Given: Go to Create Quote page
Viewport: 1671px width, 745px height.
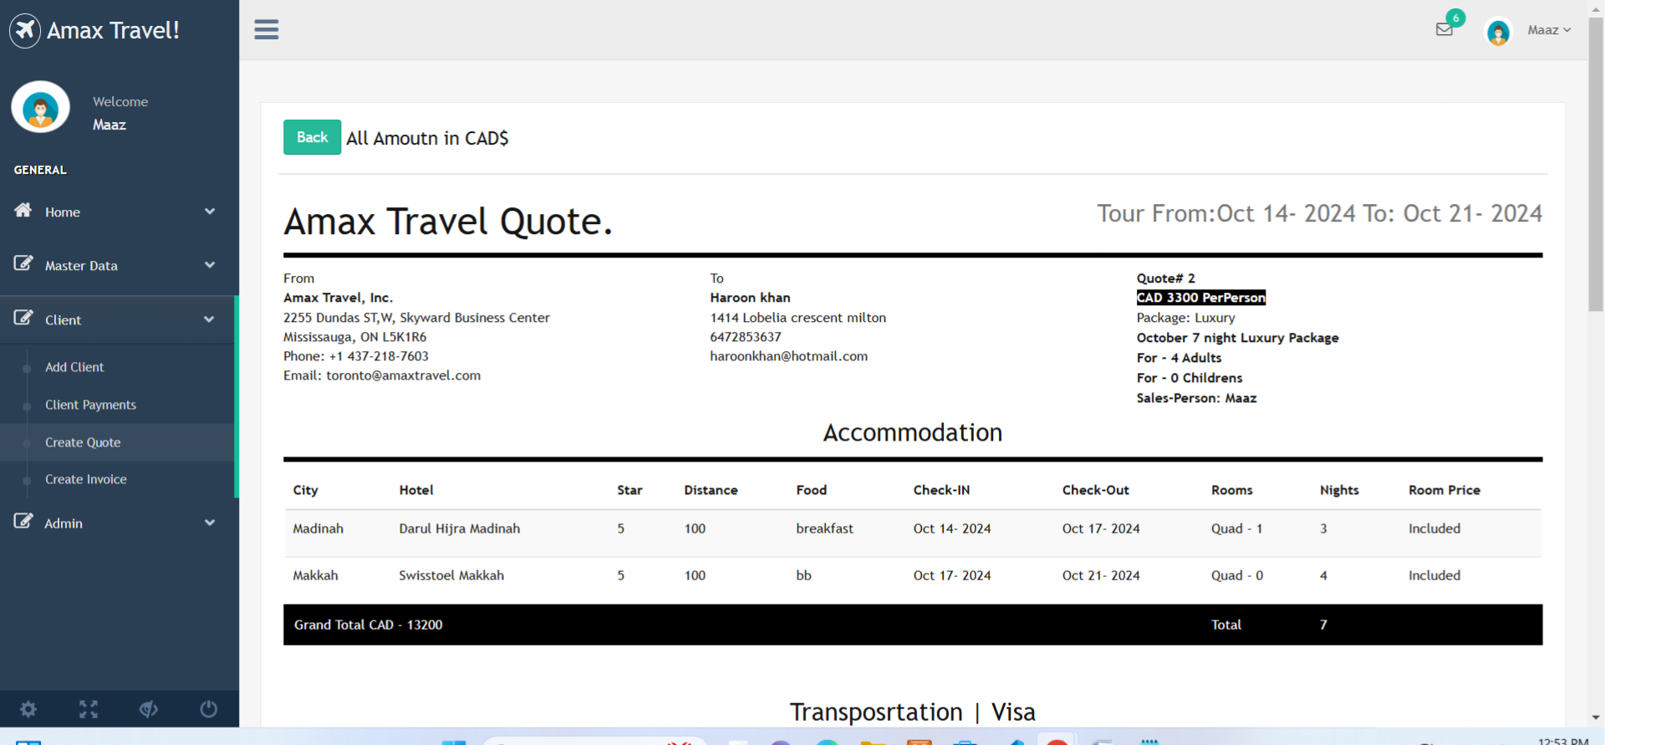Looking at the screenshot, I should point(83,442).
